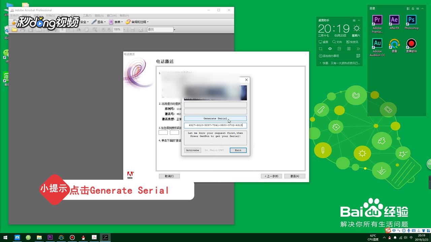The image size is (431, 242).
Task: Open the 安全 security dropdown
Action: click(x=84, y=22)
